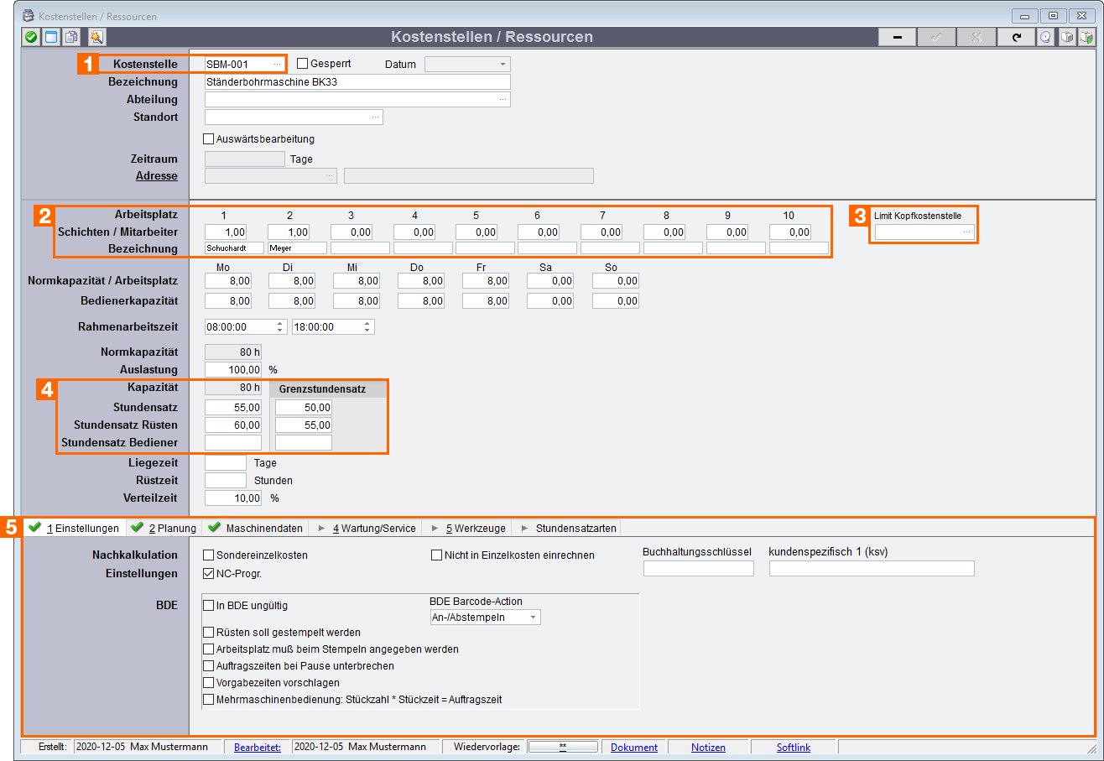This screenshot has height=761, width=1104.
Task: Click the window resize grip in the bottom-right corner
Action: coord(1091,748)
